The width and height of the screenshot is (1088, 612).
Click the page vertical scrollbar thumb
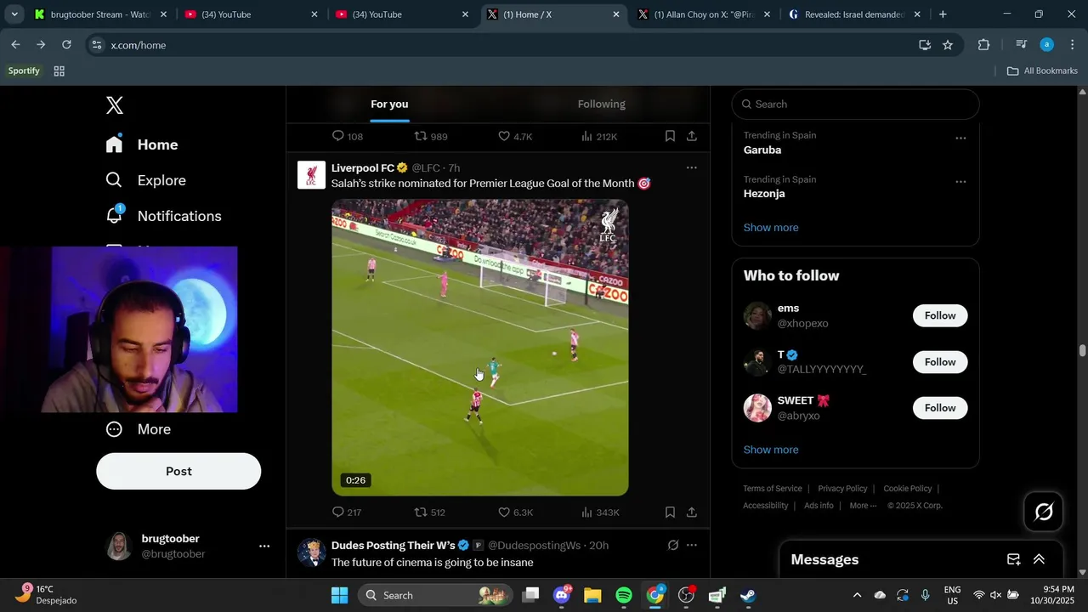[x=1082, y=350]
